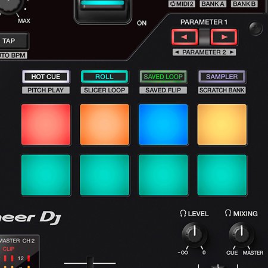Viewport: 268px width, 268px height.
Task: Toggle the ON effect lever switch
Action: click(x=103, y=10)
